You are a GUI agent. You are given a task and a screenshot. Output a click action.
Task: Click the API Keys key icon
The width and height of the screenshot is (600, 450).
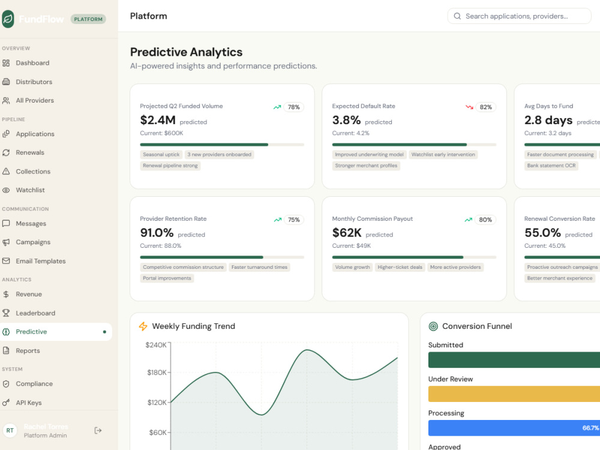tap(6, 403)
